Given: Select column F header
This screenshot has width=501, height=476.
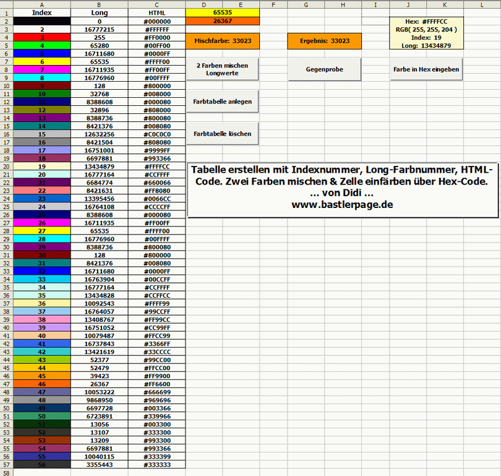Looking at the screenshot, I should pyautogui.click(x=273, y=4).
